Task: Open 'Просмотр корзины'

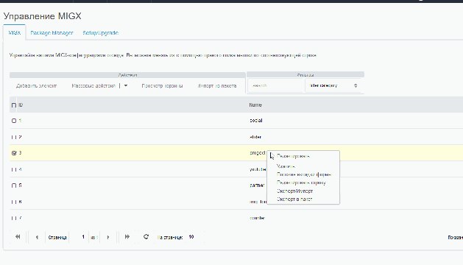Action: (162, 85)
